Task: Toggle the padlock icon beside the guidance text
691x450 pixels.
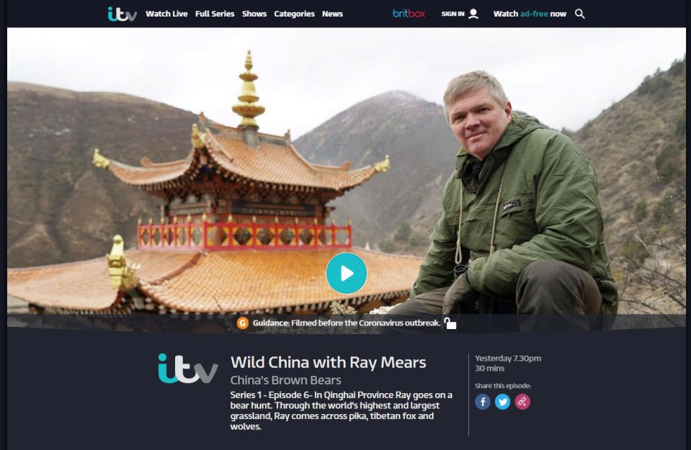Action: point(450,323)
